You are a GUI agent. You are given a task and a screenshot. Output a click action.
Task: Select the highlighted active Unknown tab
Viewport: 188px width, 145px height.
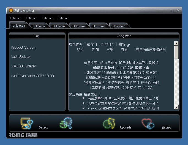[18, 26]
